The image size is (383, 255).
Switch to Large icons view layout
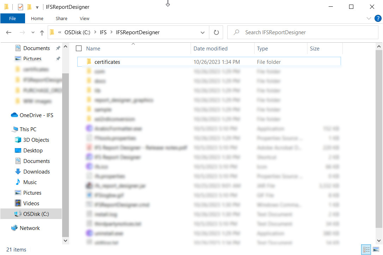coord(376,249)
